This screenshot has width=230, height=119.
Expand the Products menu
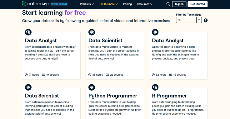[x=87, y=4]
